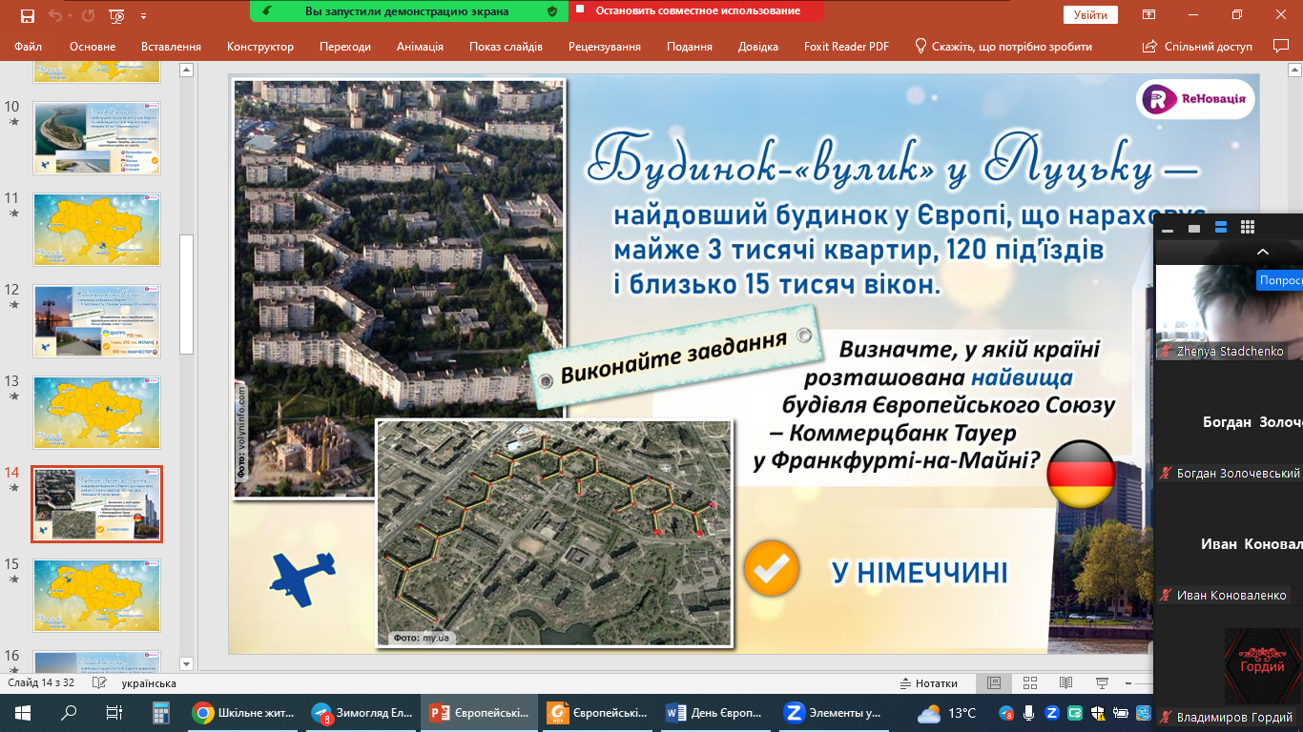Click slide panel scrollbar down arrow

point(186,663)
